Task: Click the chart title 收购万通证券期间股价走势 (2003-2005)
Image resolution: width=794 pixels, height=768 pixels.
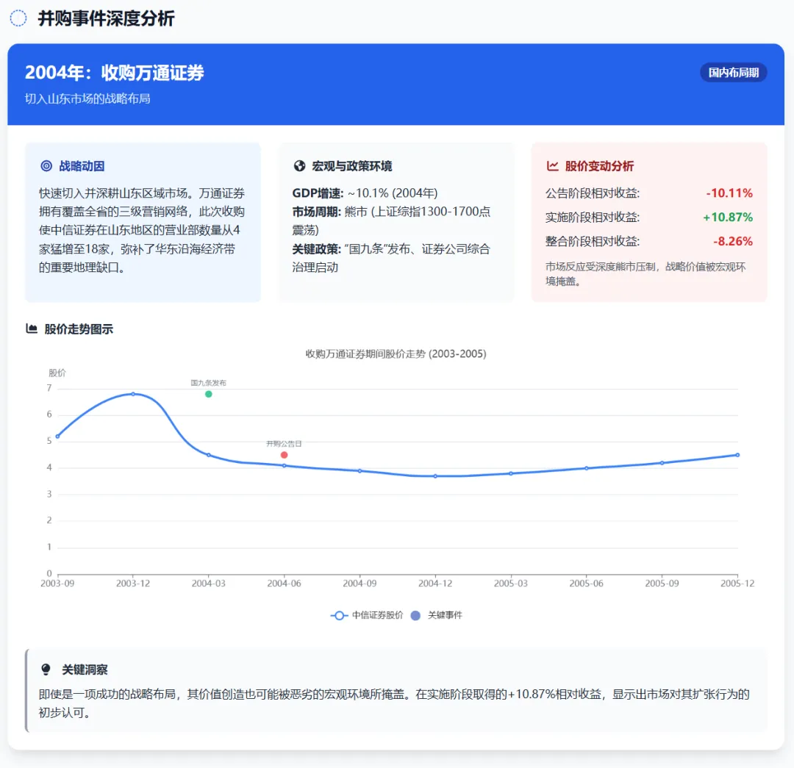Action: pos(396,354)
